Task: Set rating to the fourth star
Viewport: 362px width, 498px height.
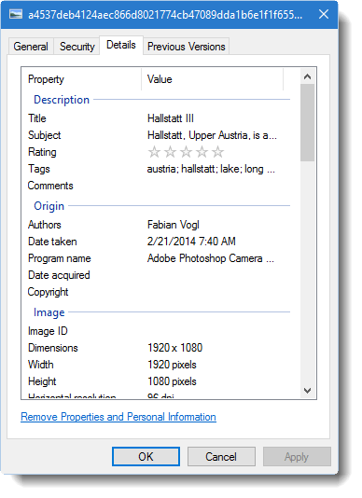Action: (202, 152)
